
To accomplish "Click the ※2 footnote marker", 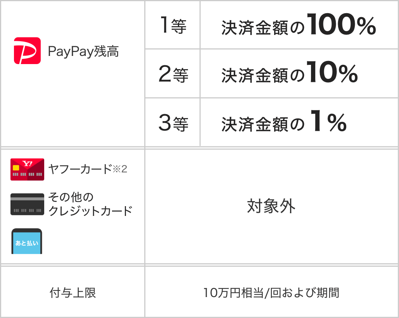I will [x=120, y=170].
